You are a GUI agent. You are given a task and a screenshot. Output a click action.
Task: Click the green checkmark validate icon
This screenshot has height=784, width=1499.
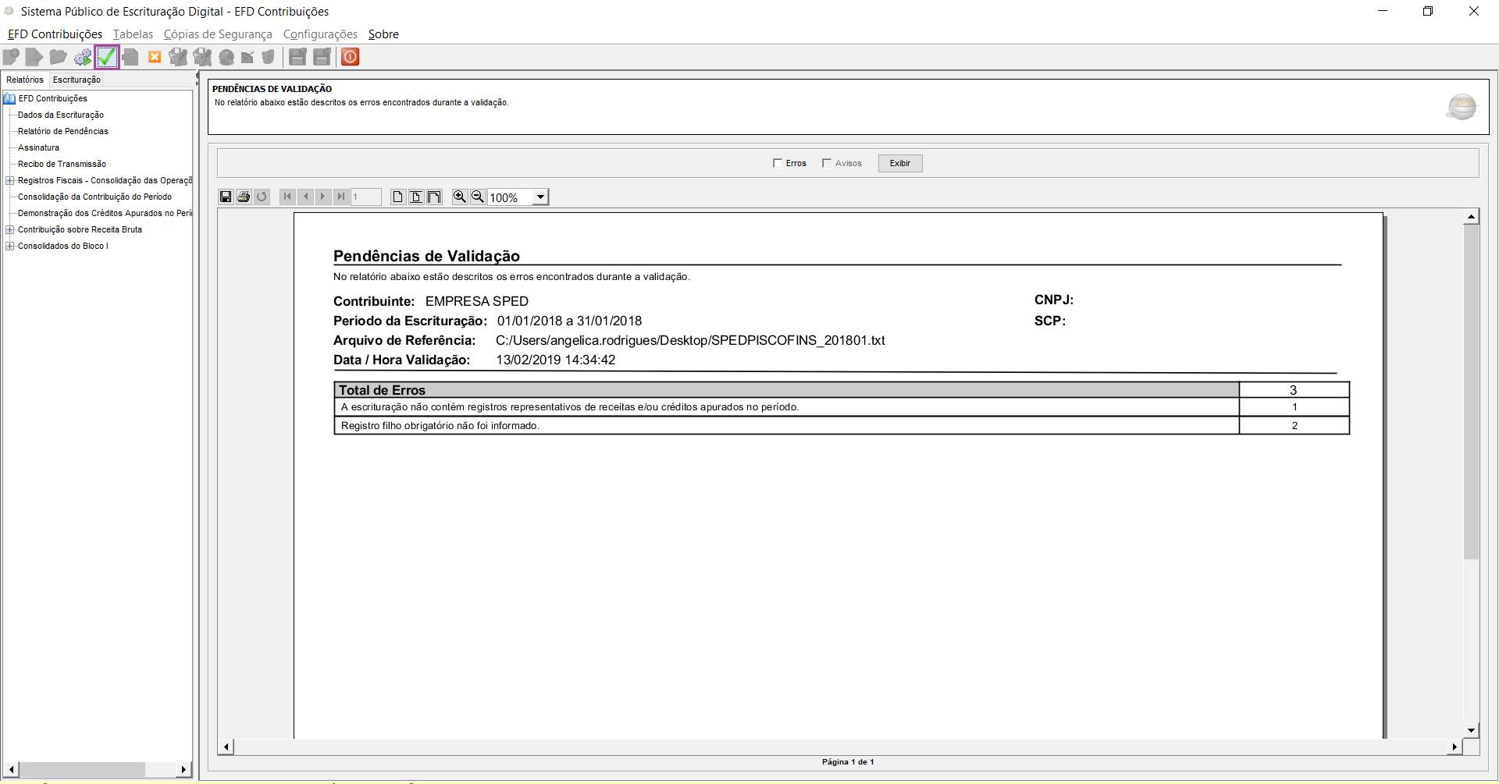coord(107,57)
